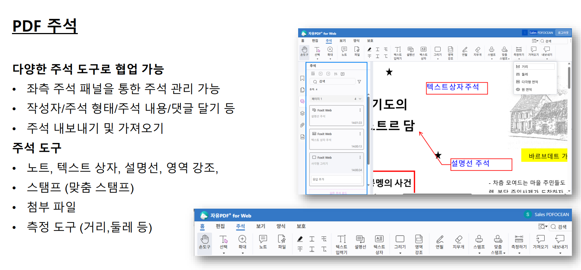The width and height of the screenshot is (581, 270).
Task: Click the 응답 추가 reply field
Action: (x=336, y=179)
